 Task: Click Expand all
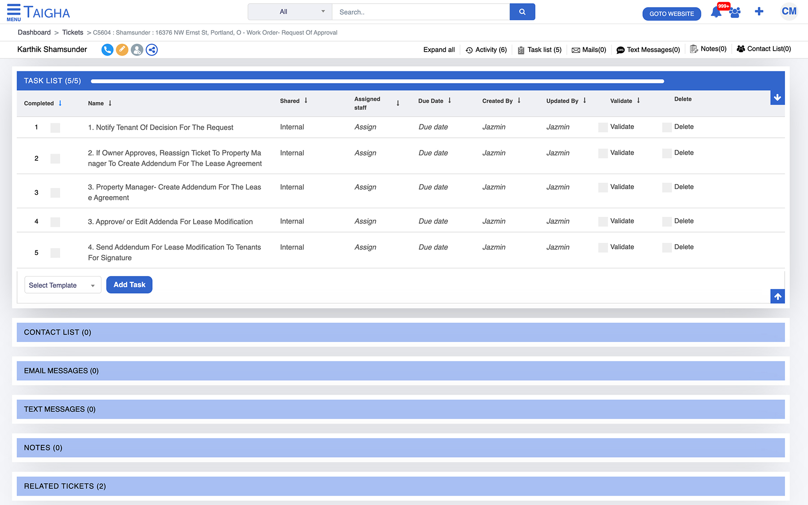point(439,50)
